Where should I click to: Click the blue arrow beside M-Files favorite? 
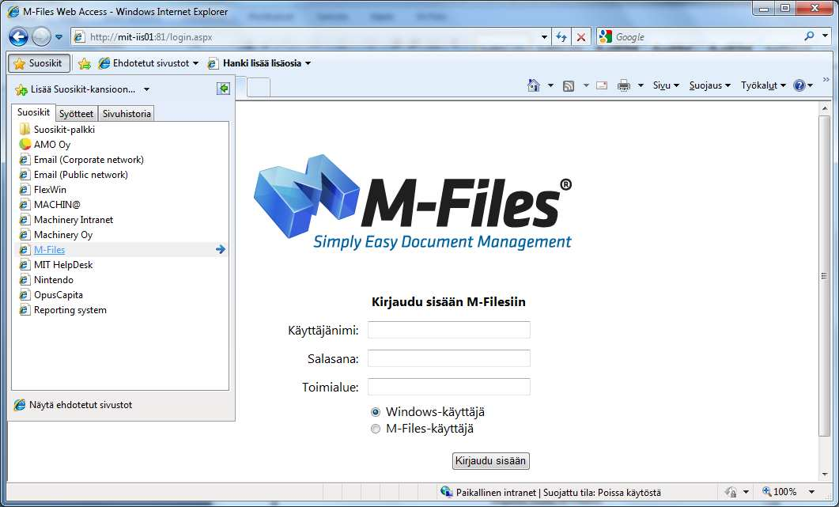(221, 249)
